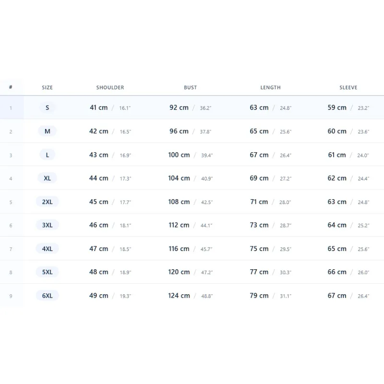
Task: Click the 92 cm bust value
Action: [179, 108]
